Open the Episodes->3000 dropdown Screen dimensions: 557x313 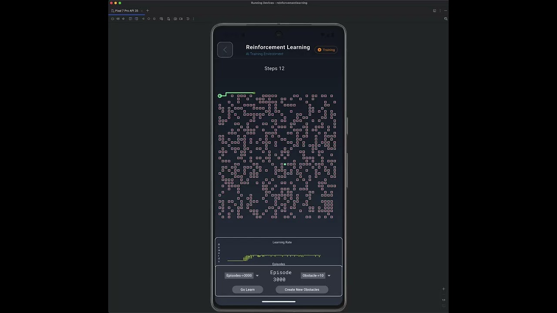pyautogui.click(x=239, y=275)
